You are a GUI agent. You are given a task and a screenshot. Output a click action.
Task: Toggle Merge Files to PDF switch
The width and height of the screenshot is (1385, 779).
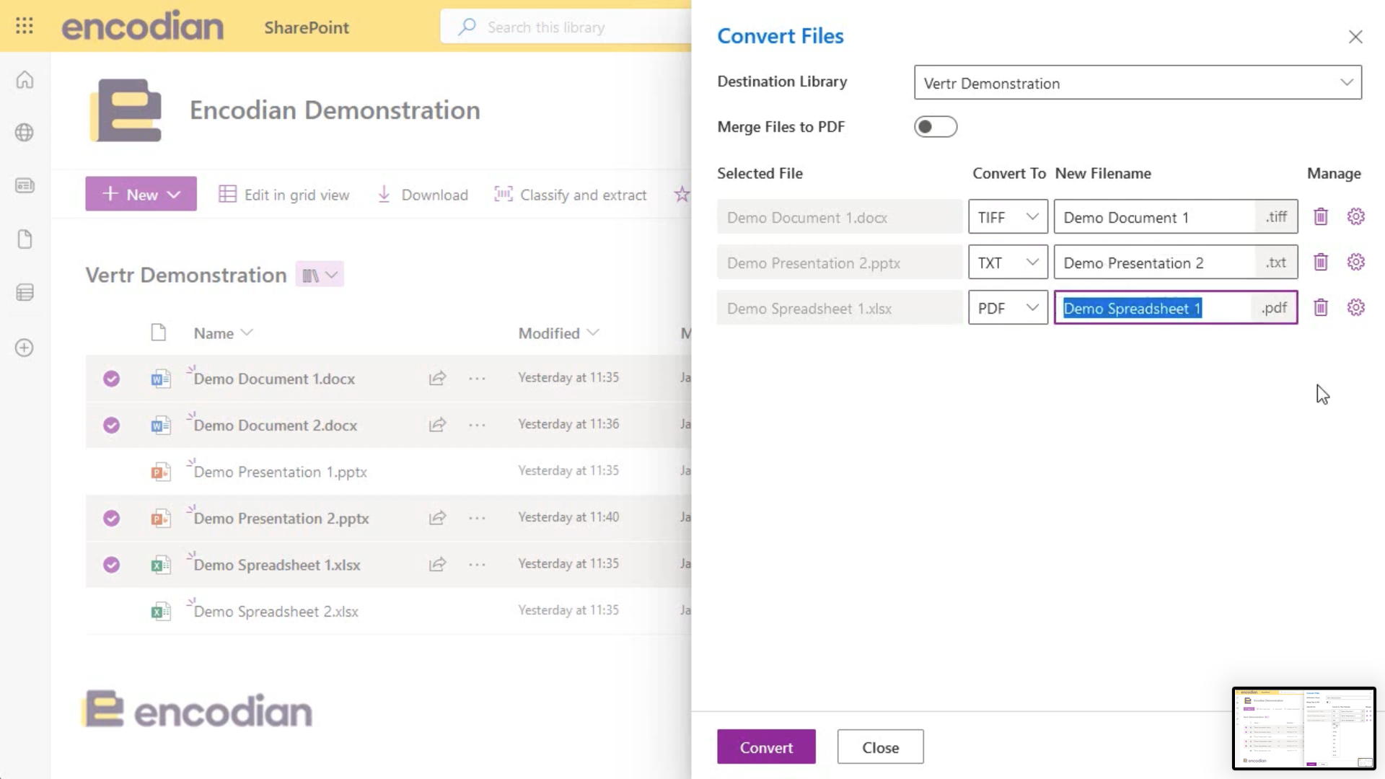(936, 127)
